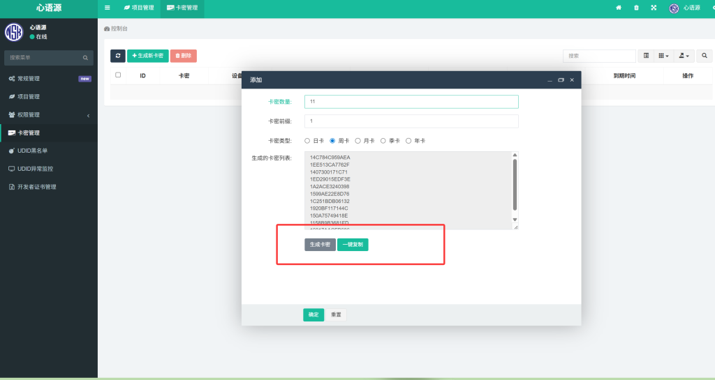Click the table toggle view icon
Image resolution: width=715 pixels, height=380 pixels.
click(646, 56)
